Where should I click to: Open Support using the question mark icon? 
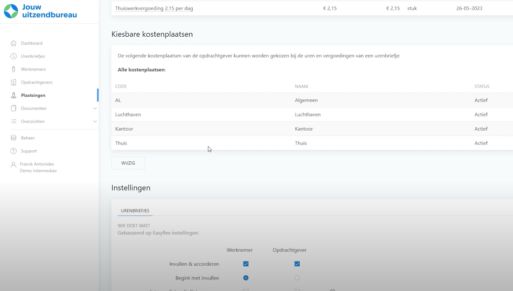point(14,151)
